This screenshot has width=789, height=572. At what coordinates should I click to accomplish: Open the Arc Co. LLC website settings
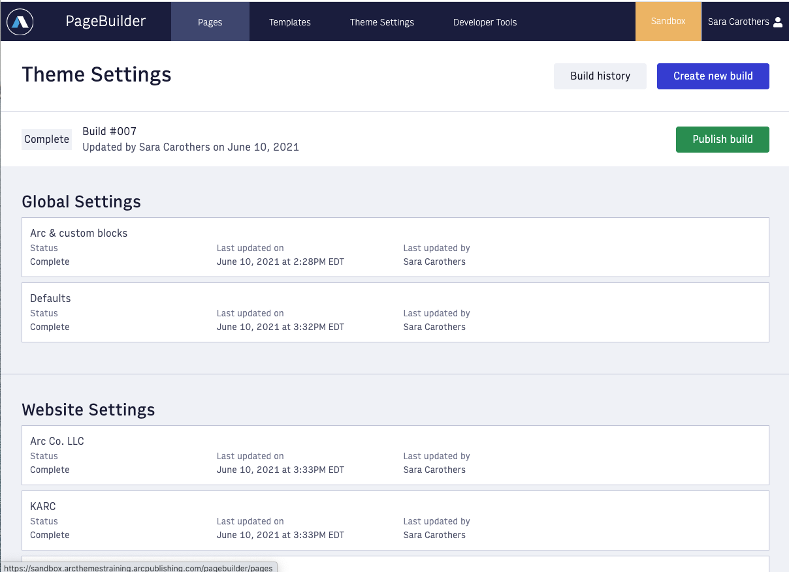pos(395,455)
